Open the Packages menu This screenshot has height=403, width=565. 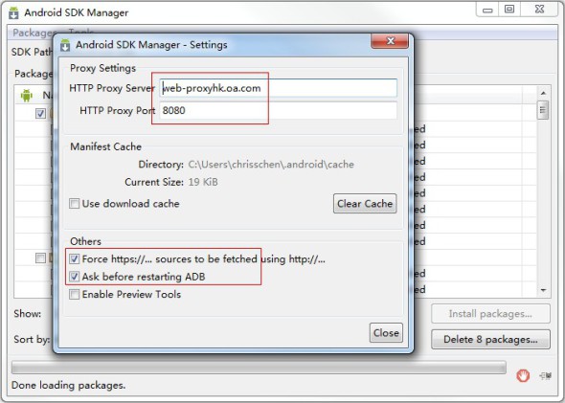(x=33, y=33)
